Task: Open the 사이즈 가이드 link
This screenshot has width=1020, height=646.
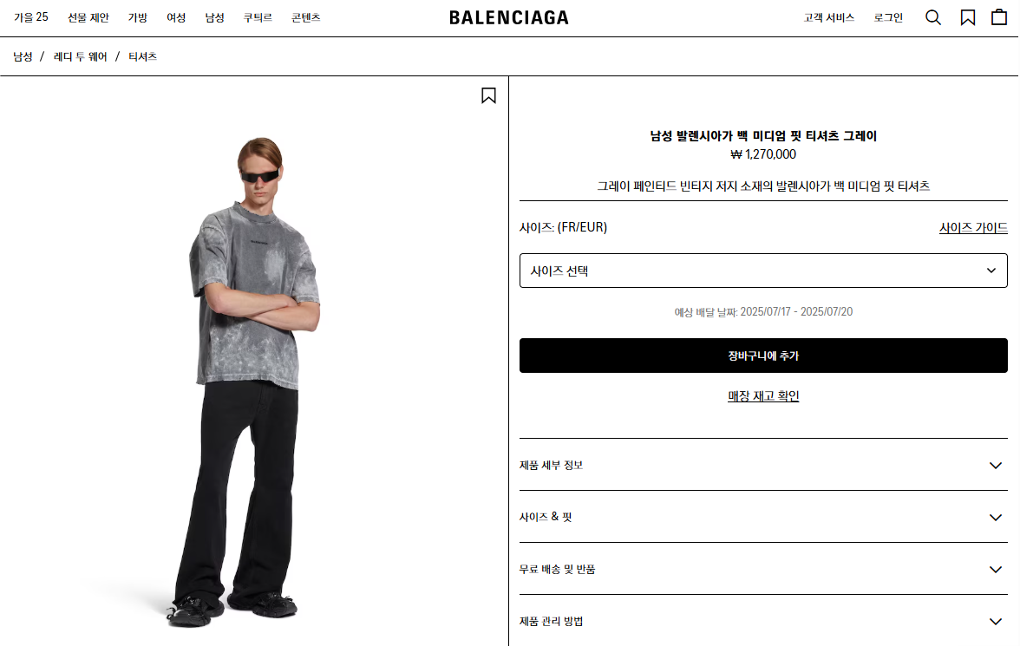Action: (973, 228)
